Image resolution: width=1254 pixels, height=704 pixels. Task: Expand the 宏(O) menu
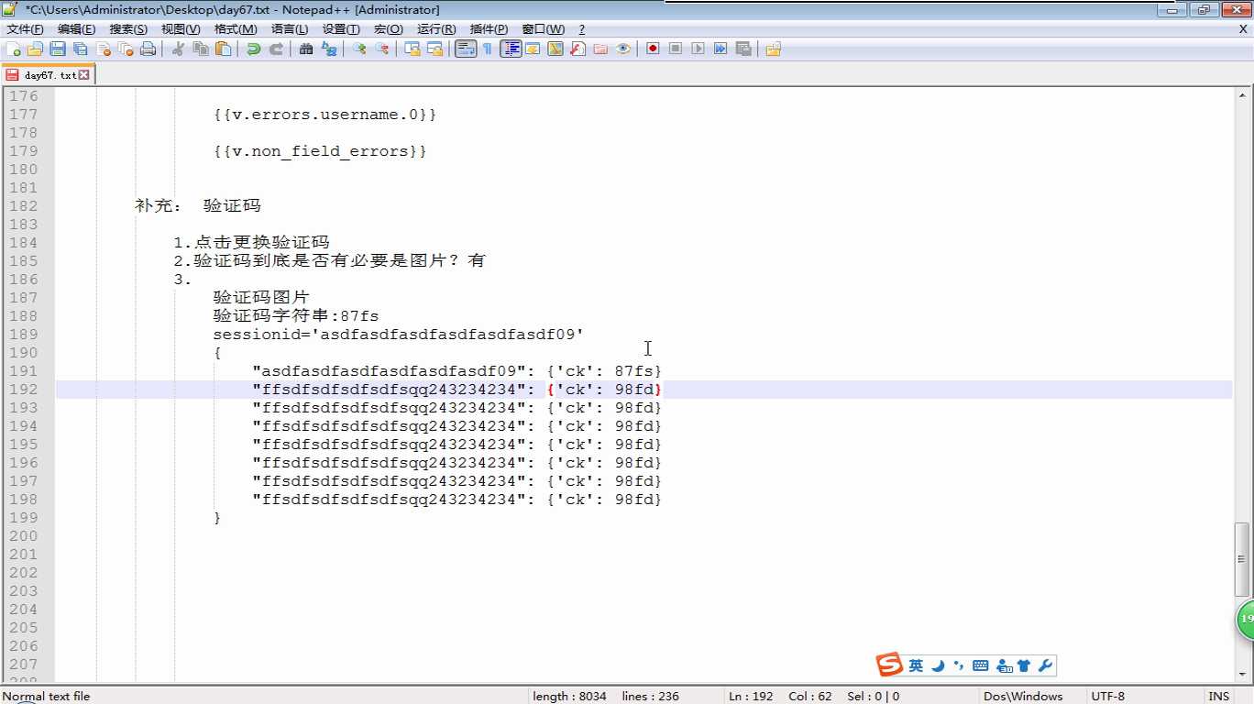389,29
